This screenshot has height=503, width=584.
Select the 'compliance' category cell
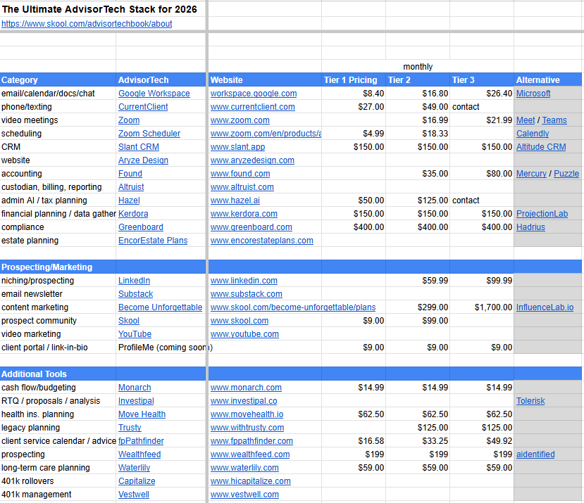[58, 227]
